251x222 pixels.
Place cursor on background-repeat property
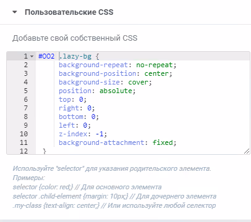pyautogui.click(x=93, y=65)
